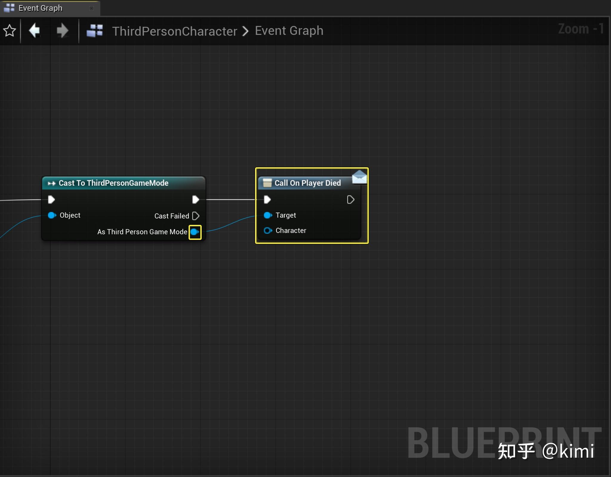This screenshot has width=611, height=477.
Task: Click the forward navigation arrow
Action: pyautogui.click(x=62, y=31)
